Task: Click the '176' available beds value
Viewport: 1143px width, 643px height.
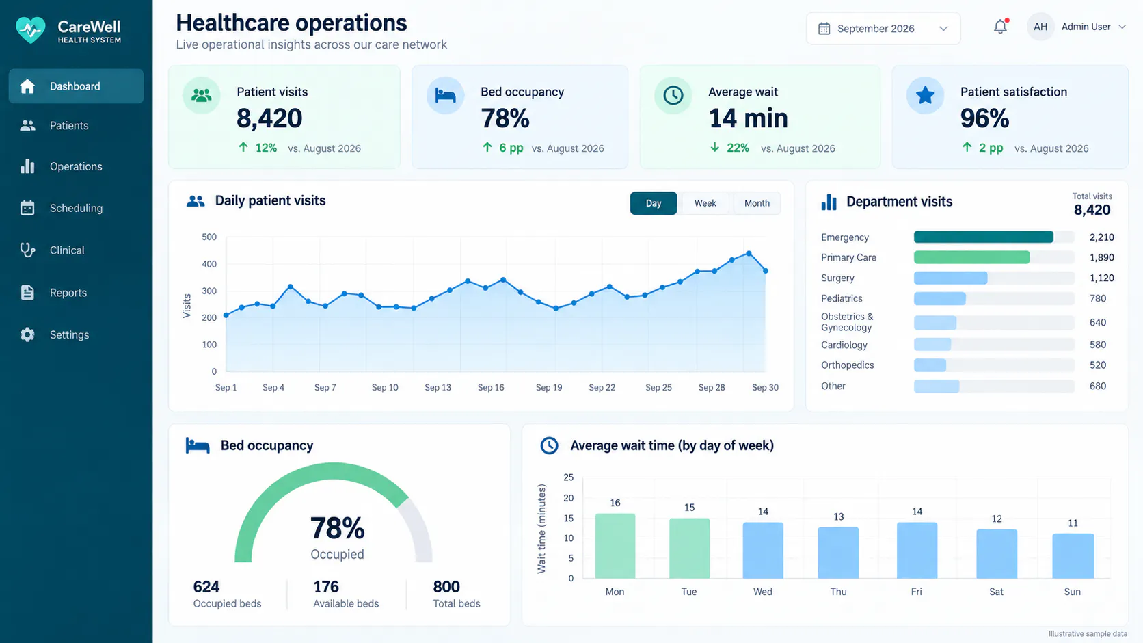Action: pyautogui.click(x=326, y=587)
